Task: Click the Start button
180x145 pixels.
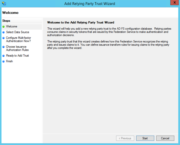Action: tap(145, 138)
